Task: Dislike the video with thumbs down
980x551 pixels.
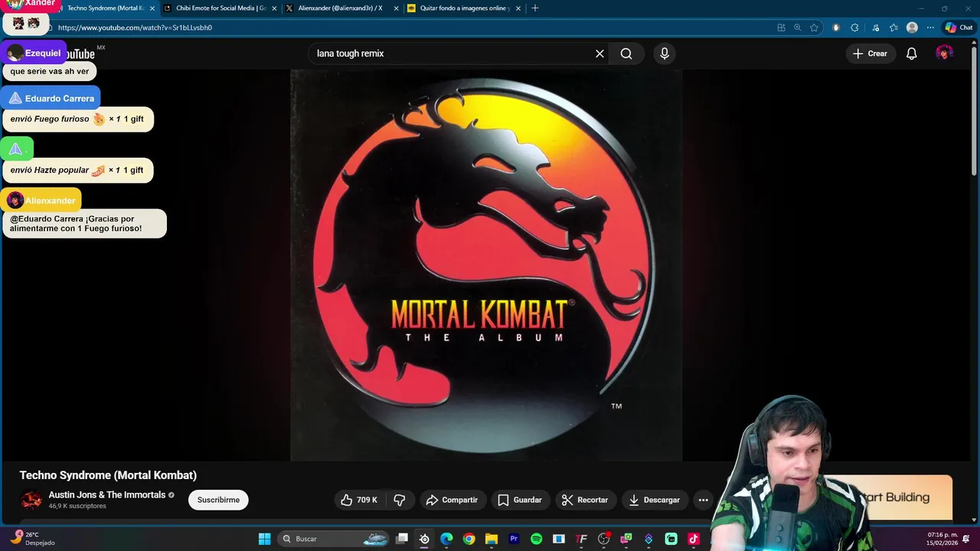Action: click(400, 500)
